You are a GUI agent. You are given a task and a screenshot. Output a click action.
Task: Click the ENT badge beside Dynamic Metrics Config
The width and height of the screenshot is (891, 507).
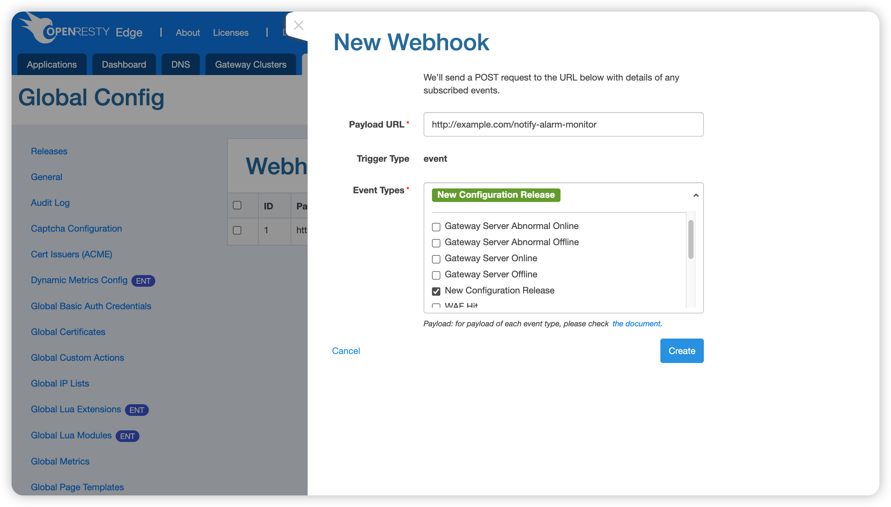pos(143,281)
